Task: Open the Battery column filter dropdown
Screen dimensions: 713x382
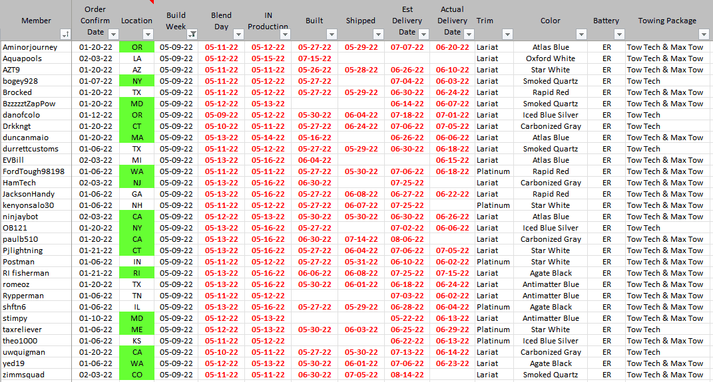Action: pos(618,34)
